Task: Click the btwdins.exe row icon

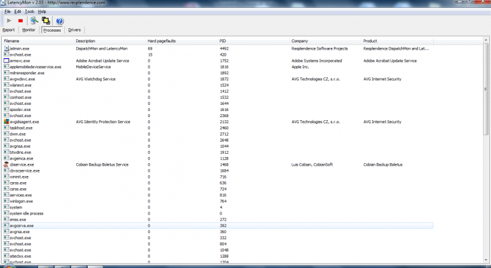Action: 6,152
